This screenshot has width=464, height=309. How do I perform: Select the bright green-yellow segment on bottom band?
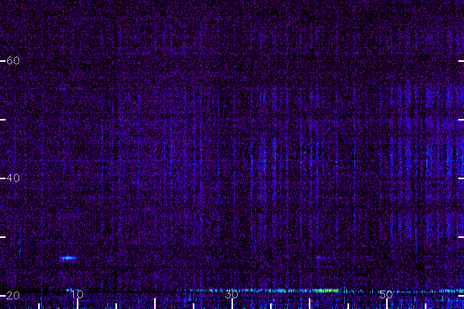pyautogui.click(x=326, y=290)
